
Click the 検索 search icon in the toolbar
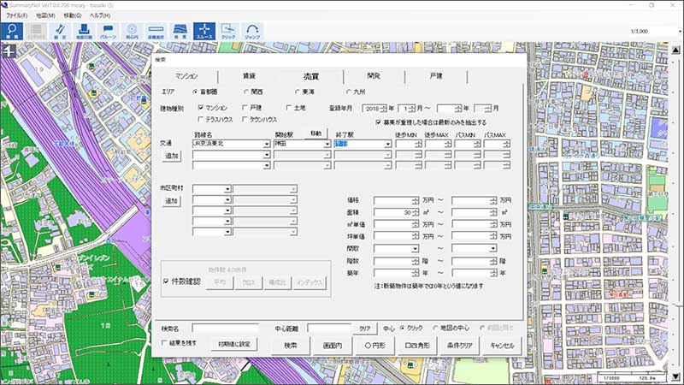click(12, 32)
